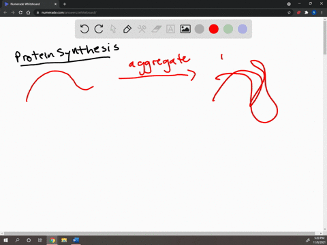
Task: Select the pointer selection tool
Action: tap(113, 29)
